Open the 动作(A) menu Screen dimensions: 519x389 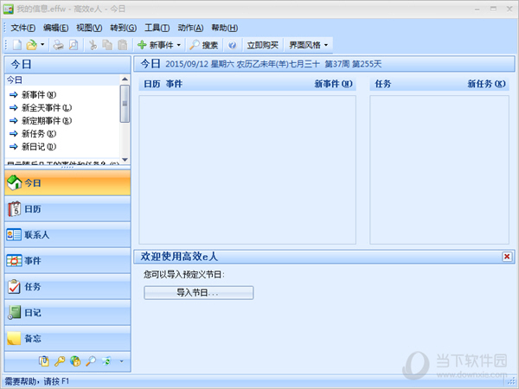click(x=190, y=28)
